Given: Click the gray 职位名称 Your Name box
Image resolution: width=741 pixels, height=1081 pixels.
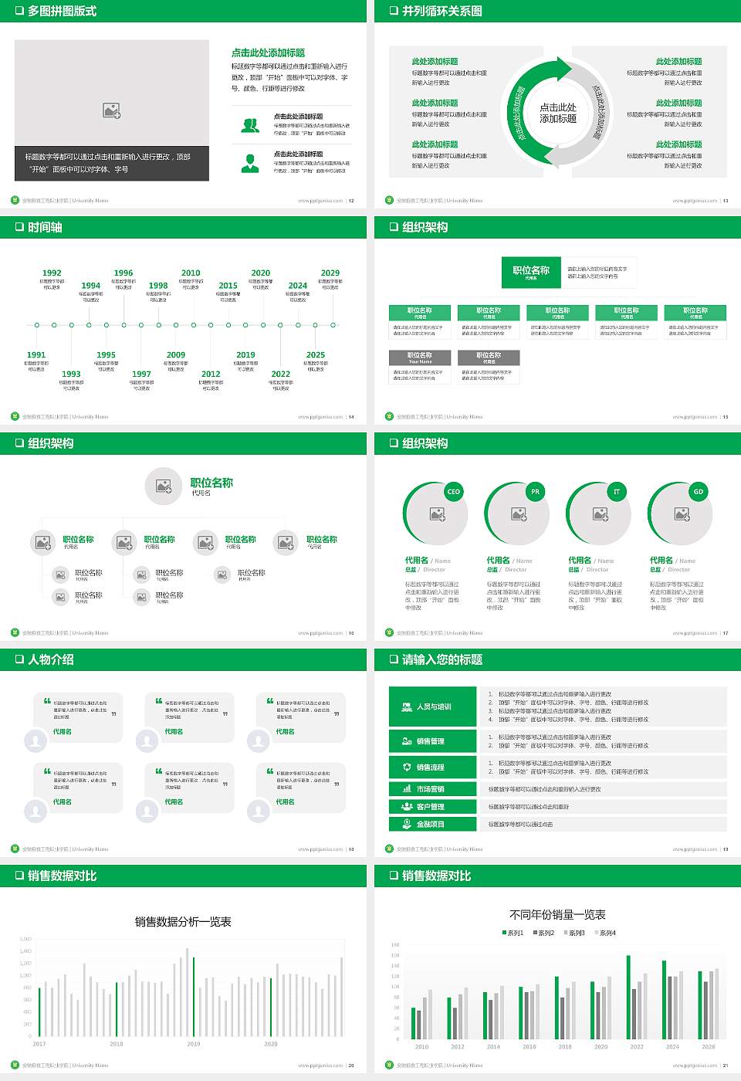Looking at the screenshot, I should pyautogui.click(x=420, y=358).
